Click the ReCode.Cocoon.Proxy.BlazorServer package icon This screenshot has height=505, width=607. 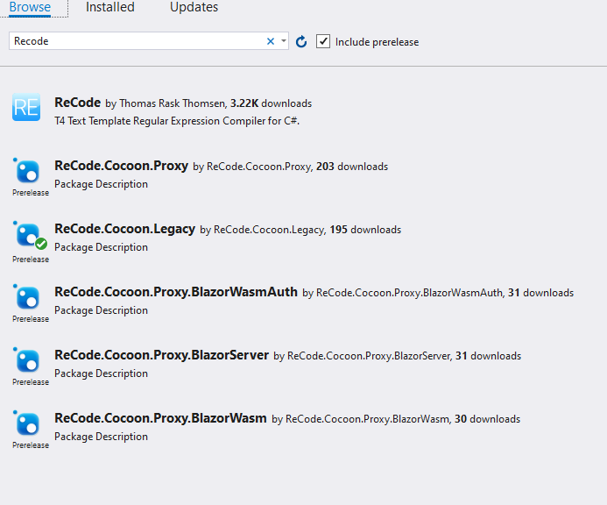[28, 360]
